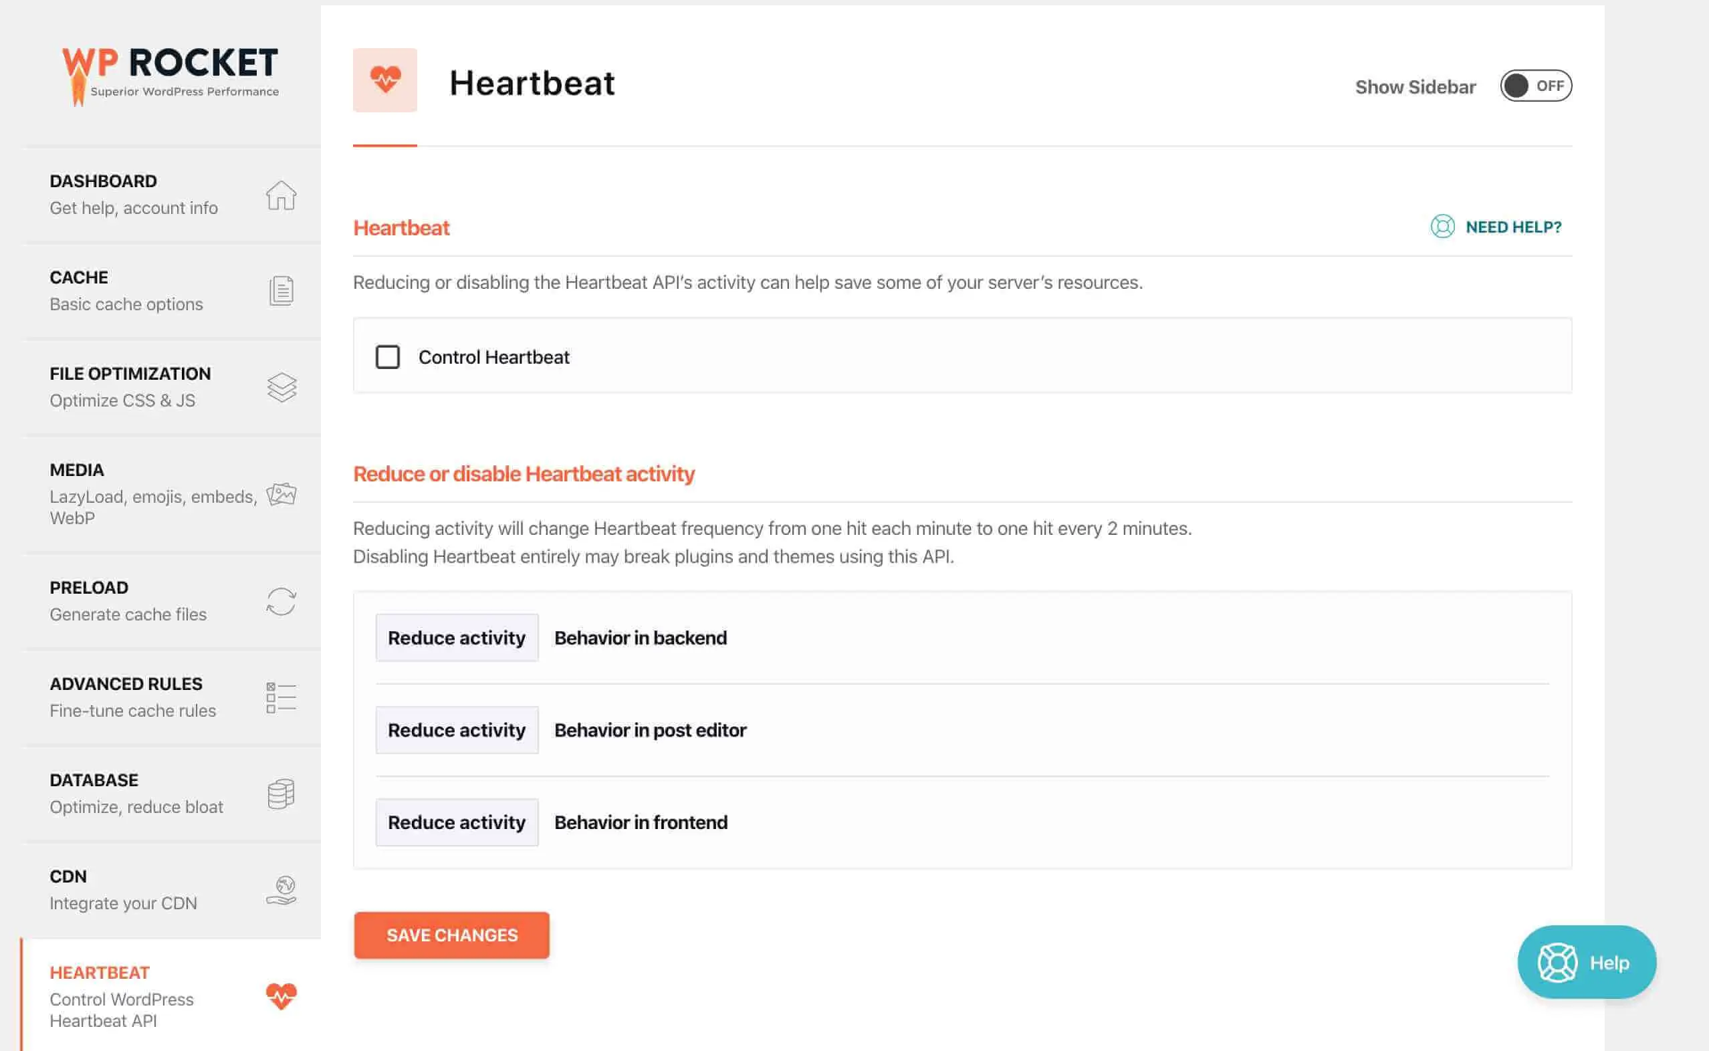Image resolution: width=1709 pixels, height=1051 pixels.
Task: Click the File Optimization layers icon
Action: tap(281, 387)
